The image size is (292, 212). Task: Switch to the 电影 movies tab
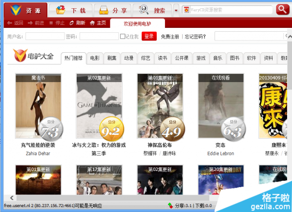(95, 58)
